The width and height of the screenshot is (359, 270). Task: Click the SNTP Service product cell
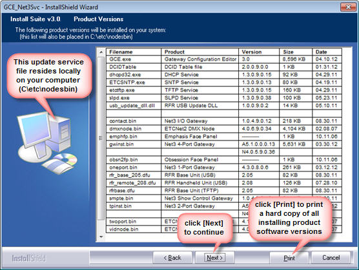(200, 82)
